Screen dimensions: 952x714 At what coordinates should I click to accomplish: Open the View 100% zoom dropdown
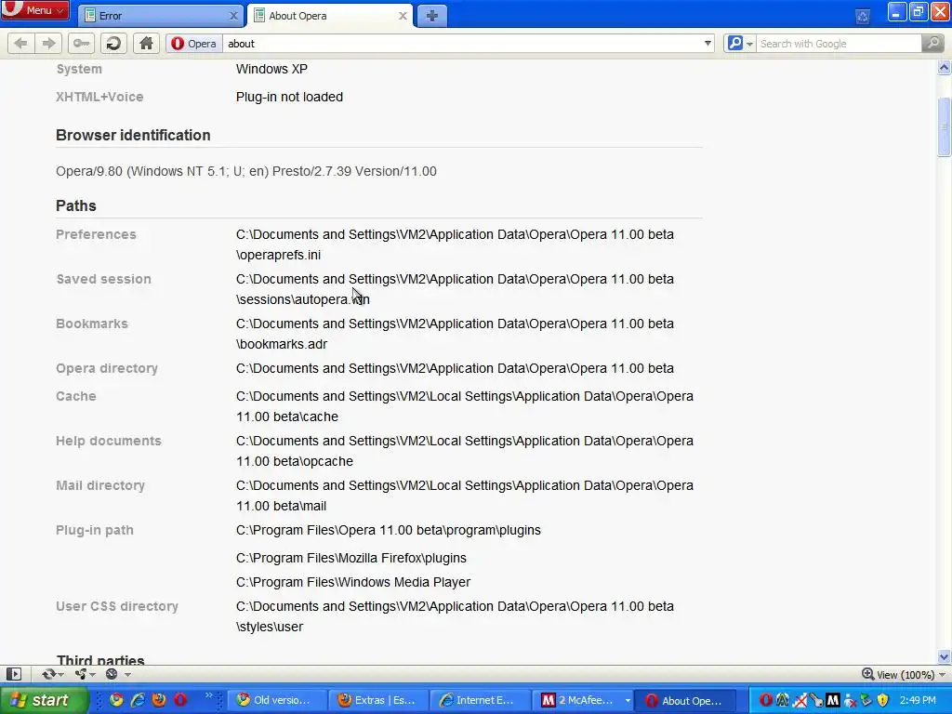pos(904,675)
